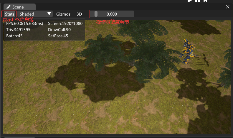Image resolution: width=233 pixels, height=138 pixels.
Task: Open the Shaded render mode dropdown
Action: (35, 14)
